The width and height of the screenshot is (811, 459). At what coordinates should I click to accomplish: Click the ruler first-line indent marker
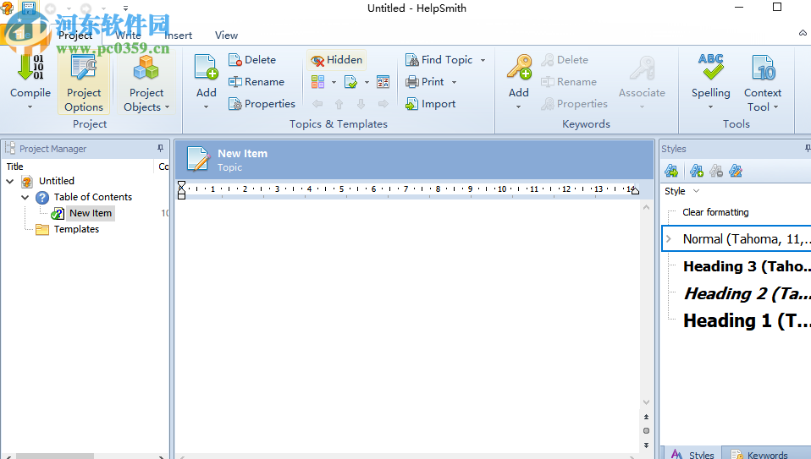(x=181, y=185)
